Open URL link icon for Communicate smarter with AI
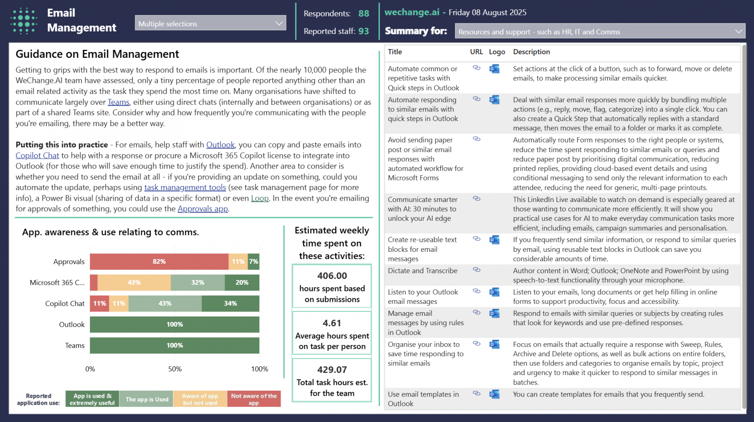 click(x=476, y=199)
